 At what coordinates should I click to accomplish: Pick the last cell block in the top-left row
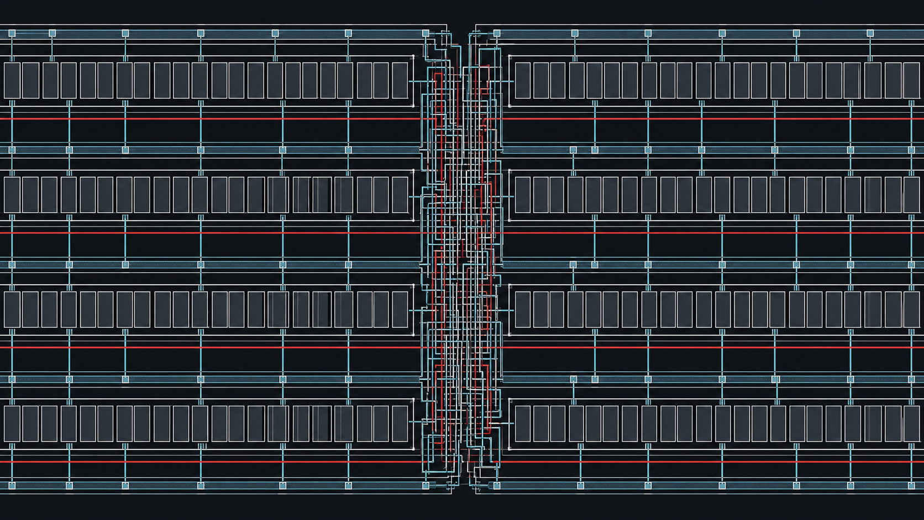(x=400, y=81)
